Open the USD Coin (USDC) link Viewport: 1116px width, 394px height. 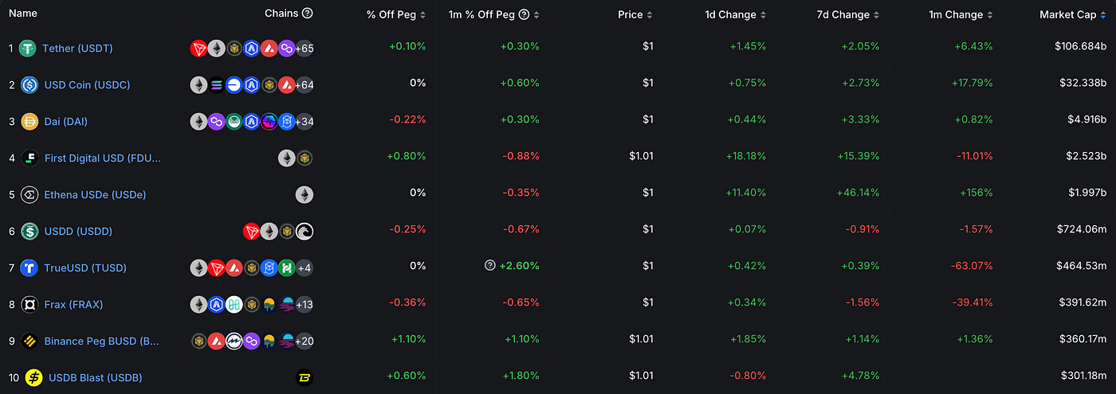[87, 85]
